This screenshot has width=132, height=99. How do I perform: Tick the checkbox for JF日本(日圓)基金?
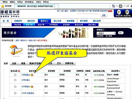click(15, 93)
